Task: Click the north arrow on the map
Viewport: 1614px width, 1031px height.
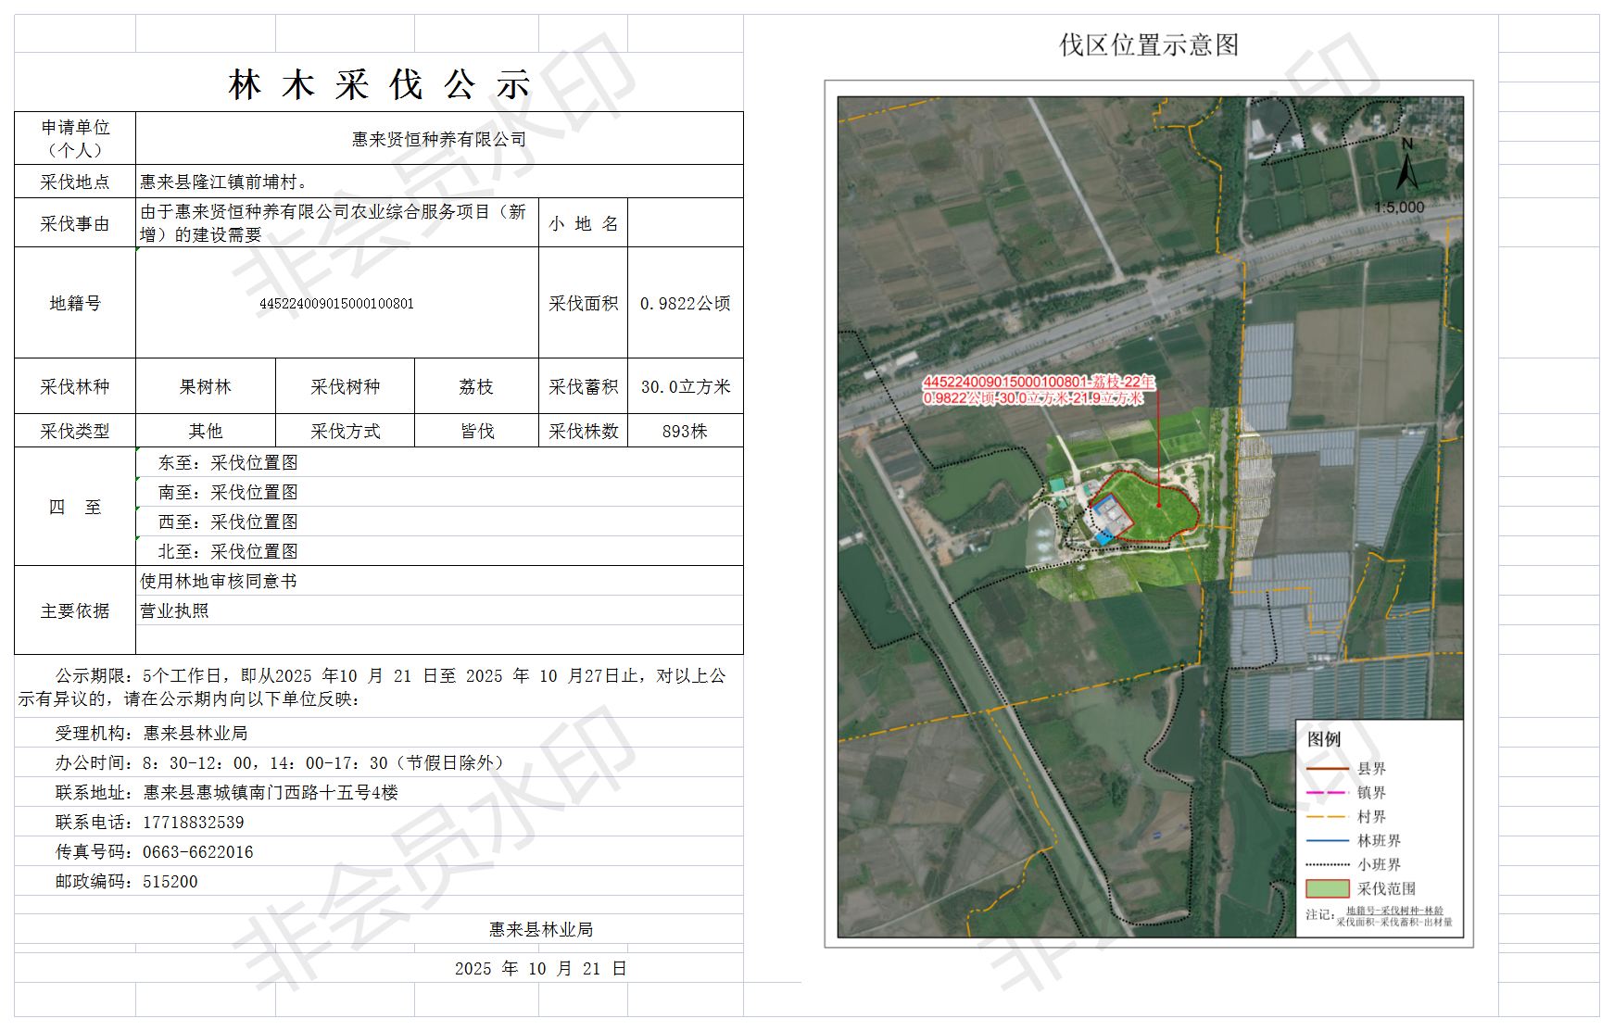Action: tap(1406, 167)
